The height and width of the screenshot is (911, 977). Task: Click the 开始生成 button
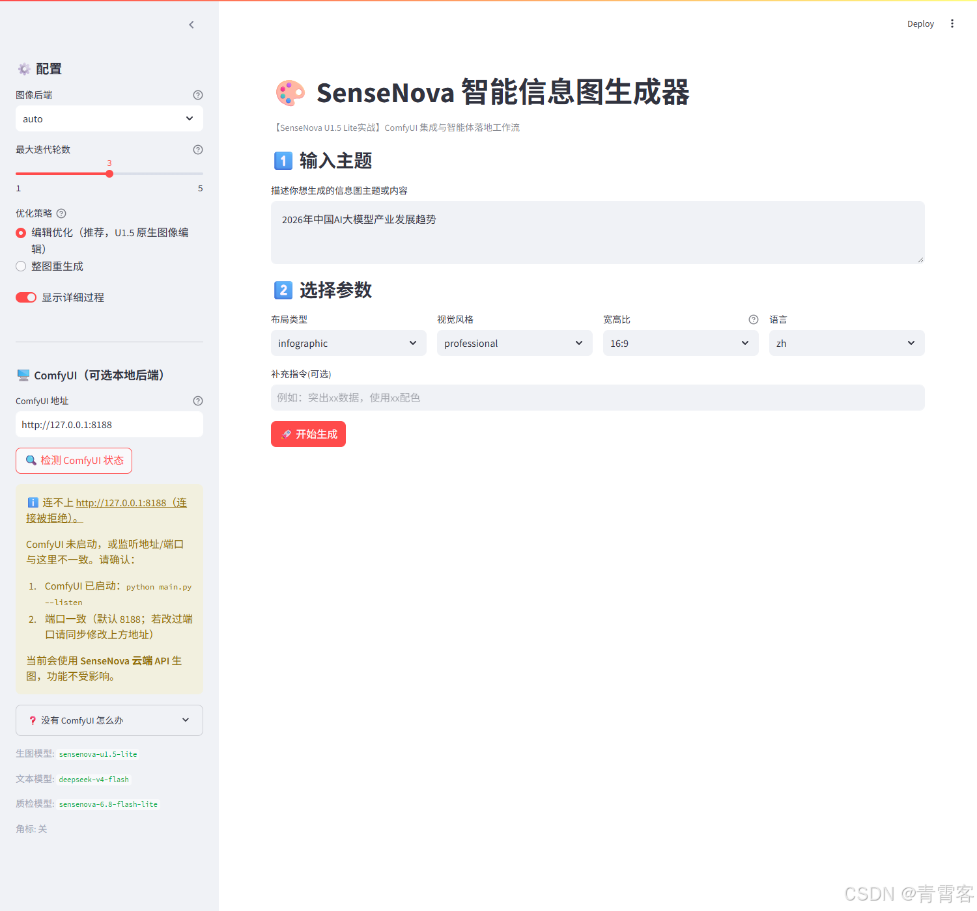pos(308,434)
